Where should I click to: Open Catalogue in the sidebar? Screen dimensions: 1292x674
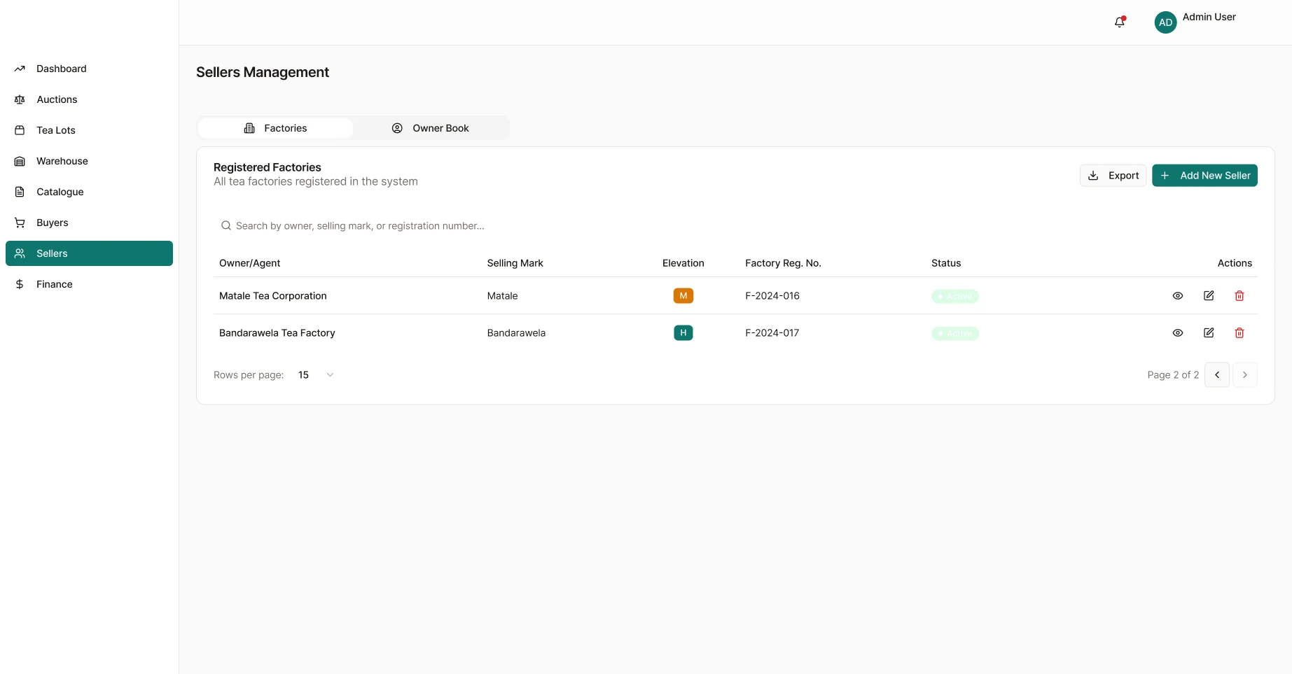(89, 192)
